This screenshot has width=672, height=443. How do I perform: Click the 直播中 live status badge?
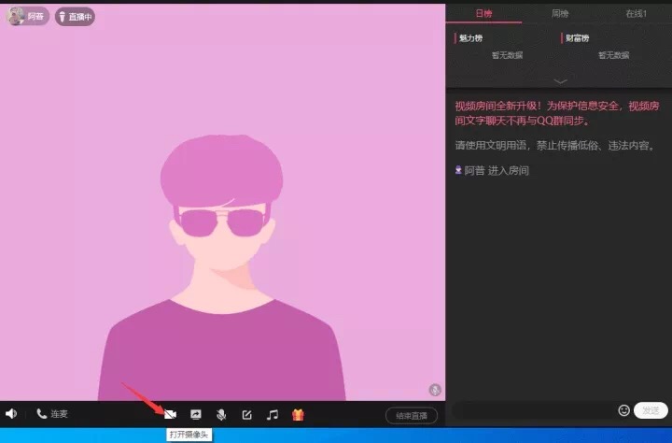click(x=75, y=17)
